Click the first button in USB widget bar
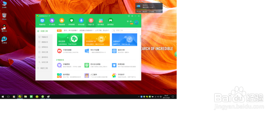Image resolution: width=279 pixels, height=116 pixels. [139, 11]
